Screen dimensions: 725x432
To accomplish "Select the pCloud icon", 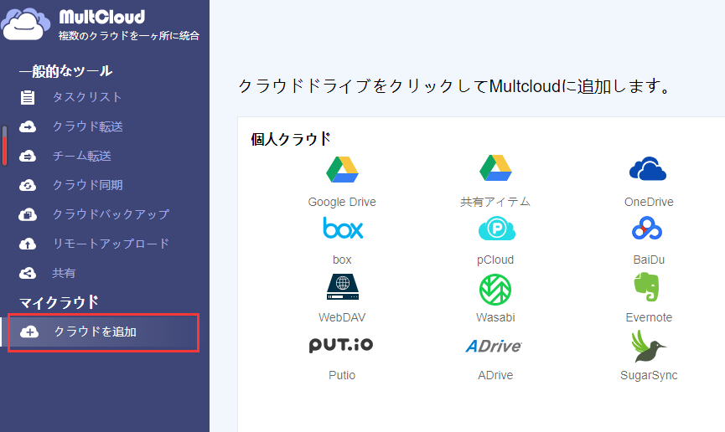I will click(496, 229).
